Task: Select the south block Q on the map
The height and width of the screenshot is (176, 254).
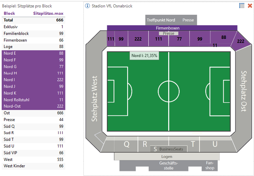Action: (126, 144)
